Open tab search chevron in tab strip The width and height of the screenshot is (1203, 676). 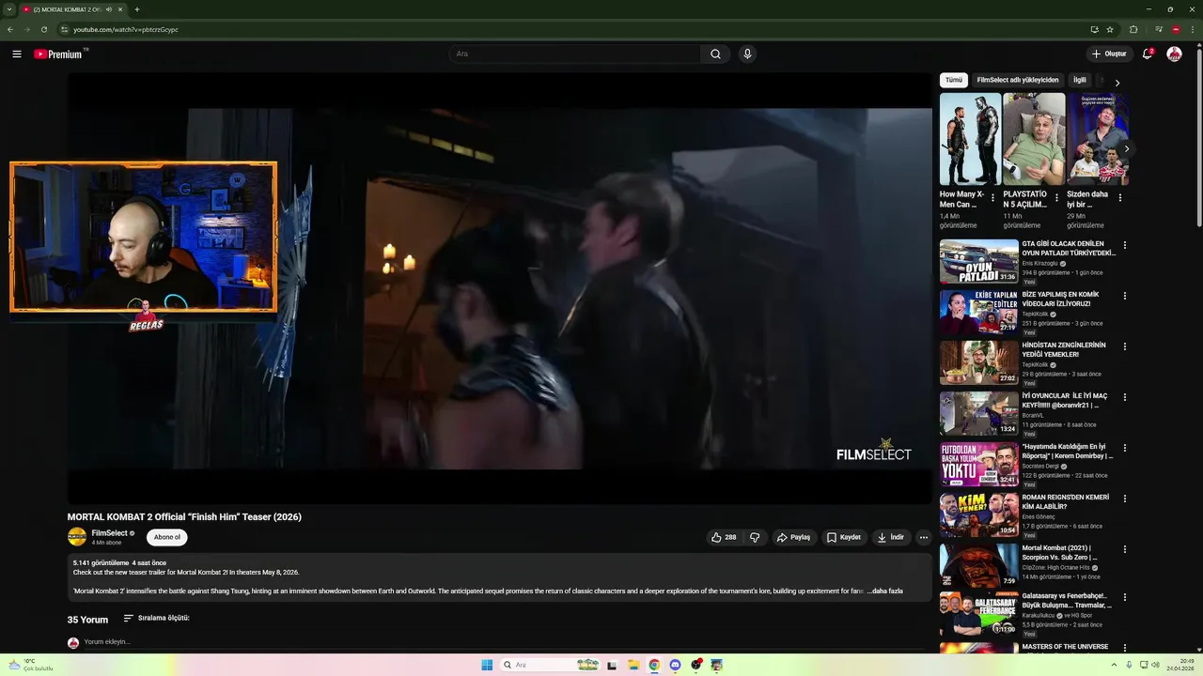[9, 9]
